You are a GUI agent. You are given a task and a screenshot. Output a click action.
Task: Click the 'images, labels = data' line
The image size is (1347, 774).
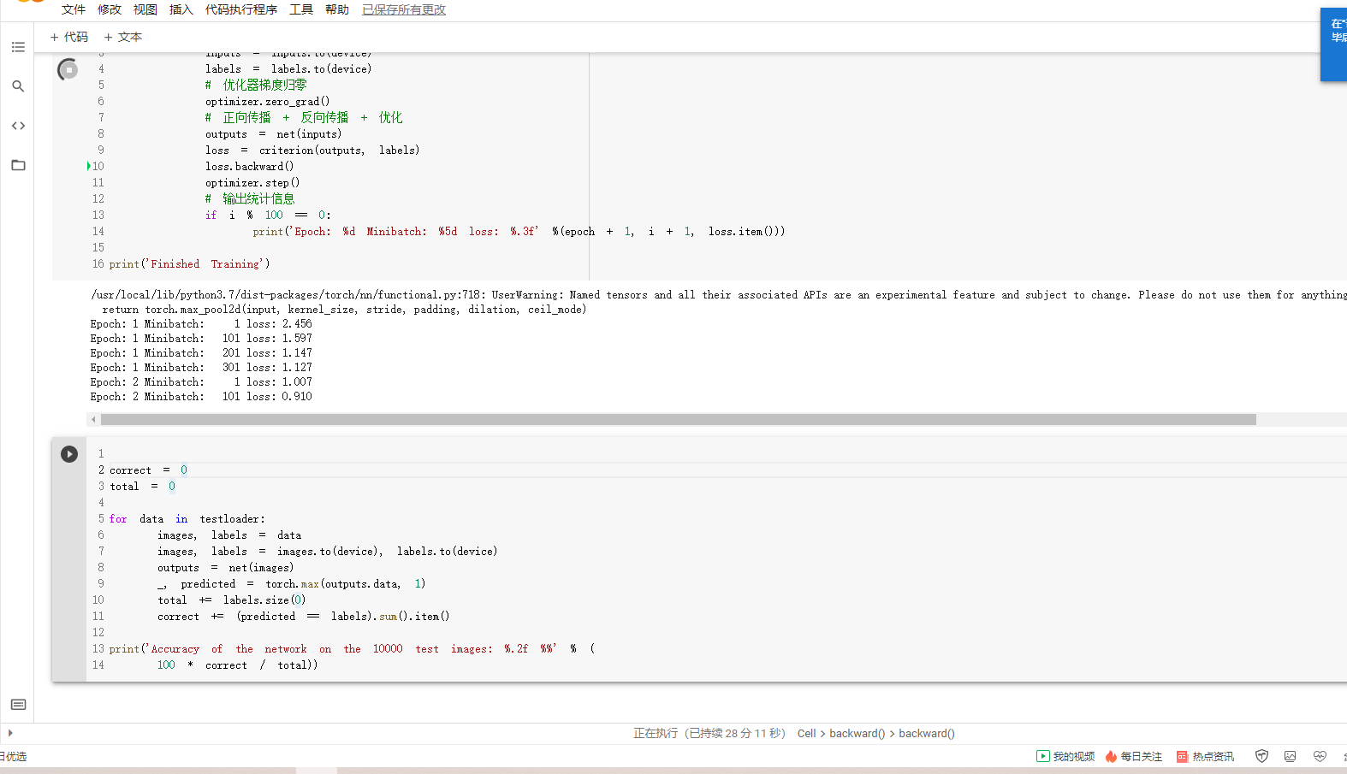pos(229,535)
